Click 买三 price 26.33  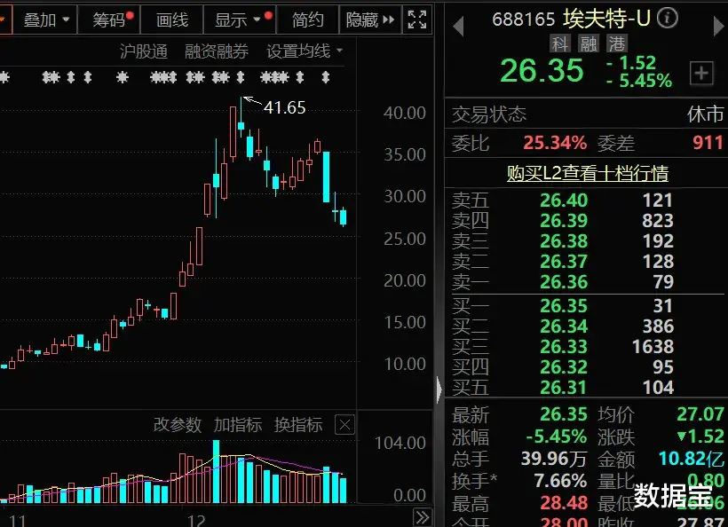(x=564, y=347)
